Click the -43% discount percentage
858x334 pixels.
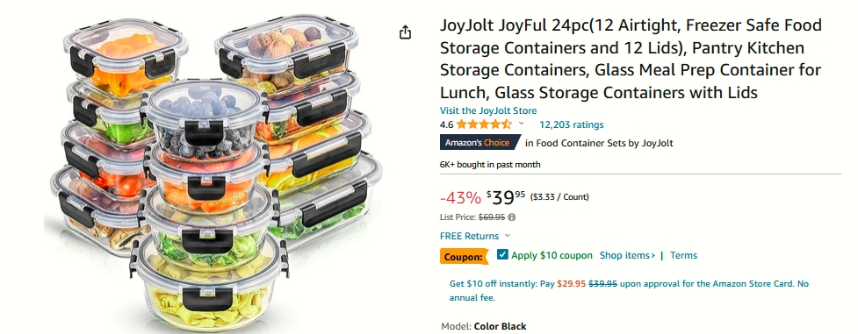(x=460, y=197)
